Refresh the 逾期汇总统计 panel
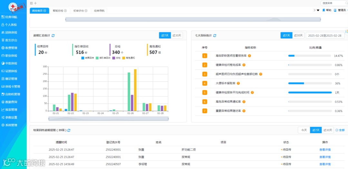Screen dimensions: 348x169 coord(53,35)
